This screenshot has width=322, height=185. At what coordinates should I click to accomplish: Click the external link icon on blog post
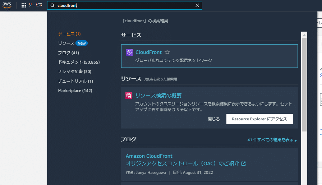coord(244,164)
